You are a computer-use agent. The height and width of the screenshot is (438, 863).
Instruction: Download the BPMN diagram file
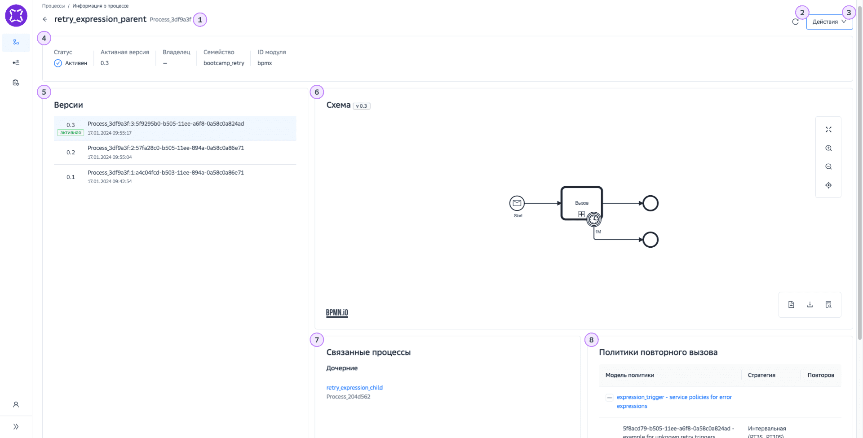pos(810,304)
